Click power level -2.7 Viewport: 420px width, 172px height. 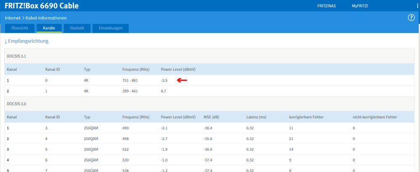pos(164,139)
